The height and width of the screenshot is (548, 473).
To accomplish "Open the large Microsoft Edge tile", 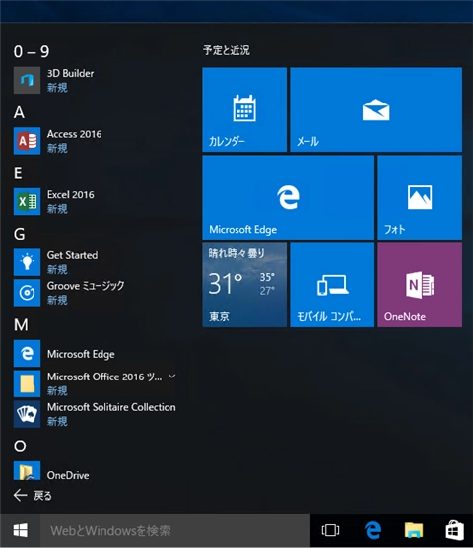I will click(x=288, y=197).
